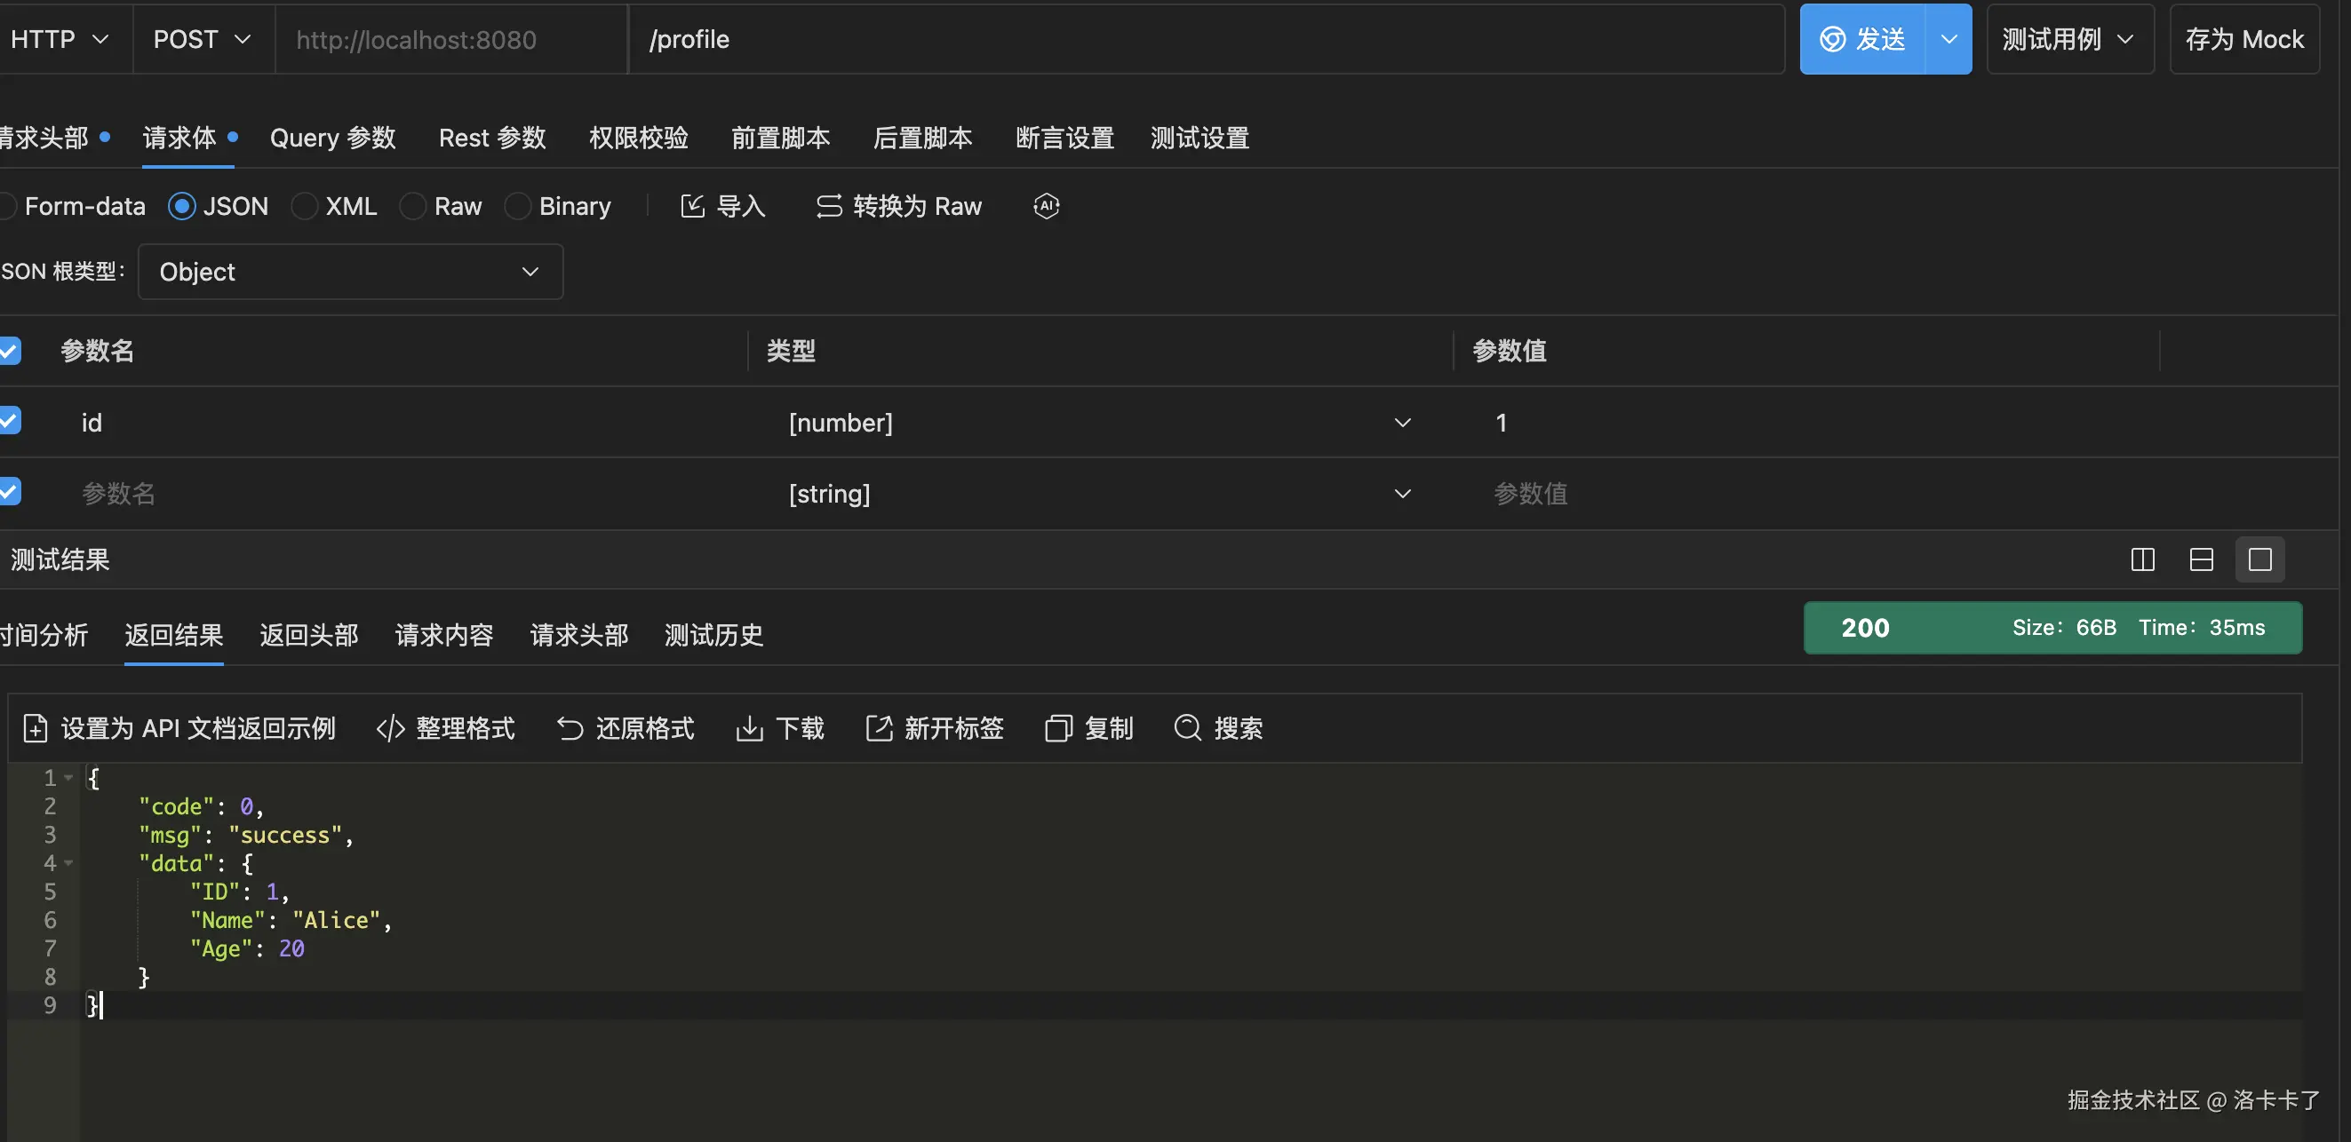
Task: Click the import (导入) icon
Action: pyautogui.click(x=693, y=206)
